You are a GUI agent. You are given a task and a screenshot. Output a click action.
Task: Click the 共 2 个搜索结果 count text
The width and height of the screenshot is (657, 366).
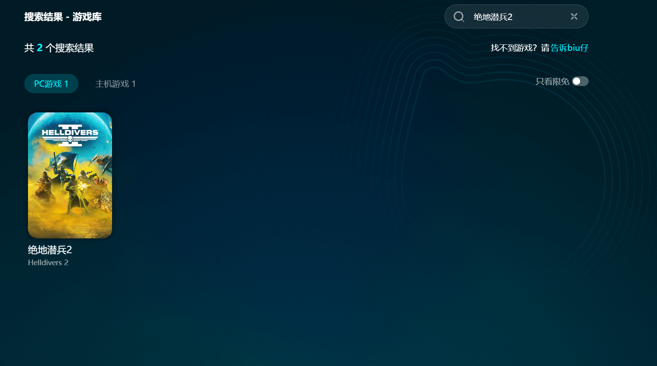(59, 48)
